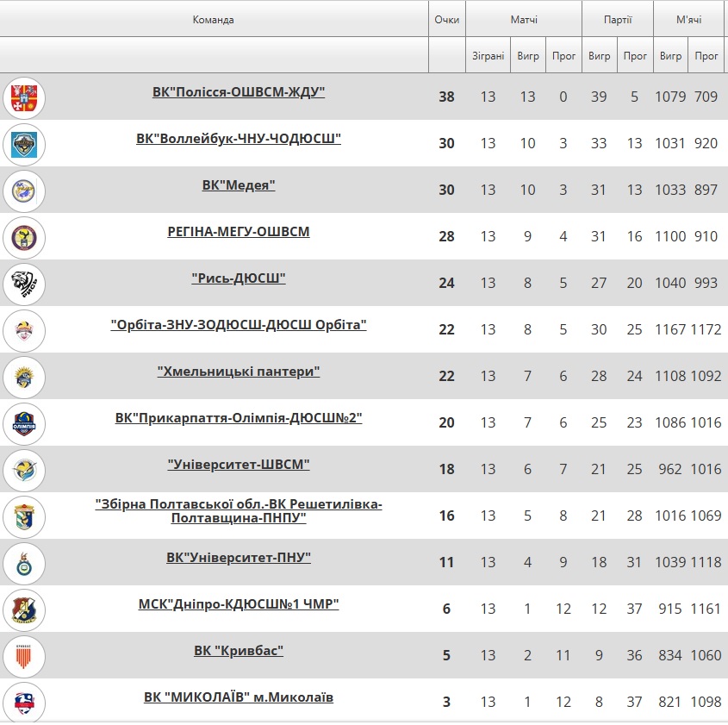Open ВК"Полісся-ОШВСМ-ЖДУ" team link
728x725 pixels.
point(239,92)
